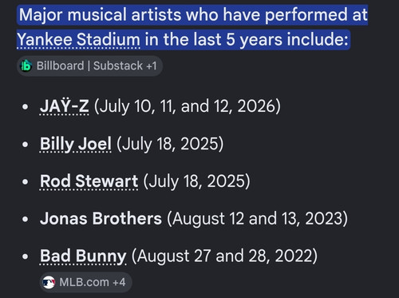Open the Billboard | Substack +1 citation chip
Viewport: 399px width, 298px height.
[89, 66]
